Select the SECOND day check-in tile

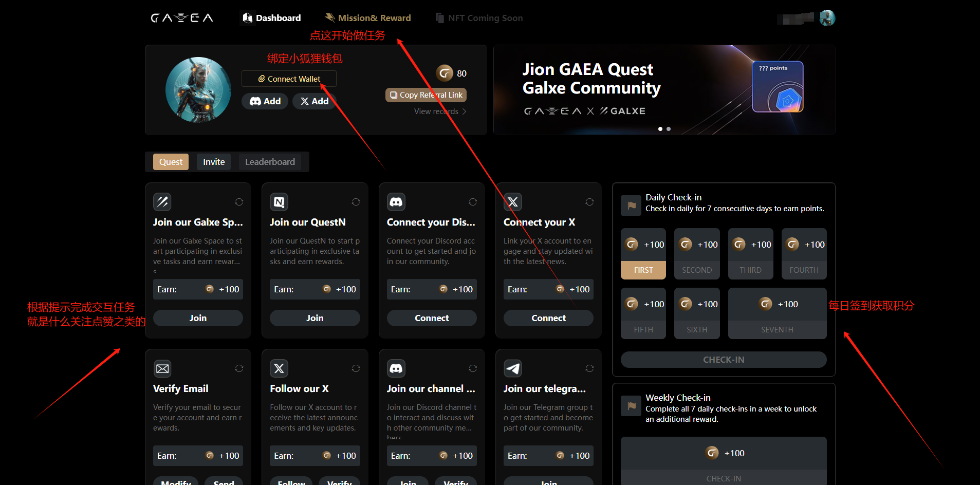tap(697, 254)
